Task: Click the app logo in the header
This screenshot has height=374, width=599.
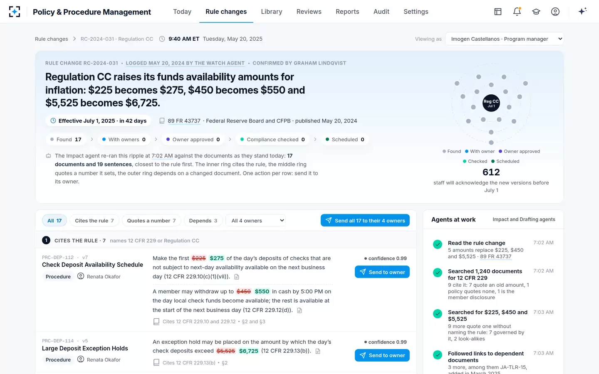Action: 15,12
